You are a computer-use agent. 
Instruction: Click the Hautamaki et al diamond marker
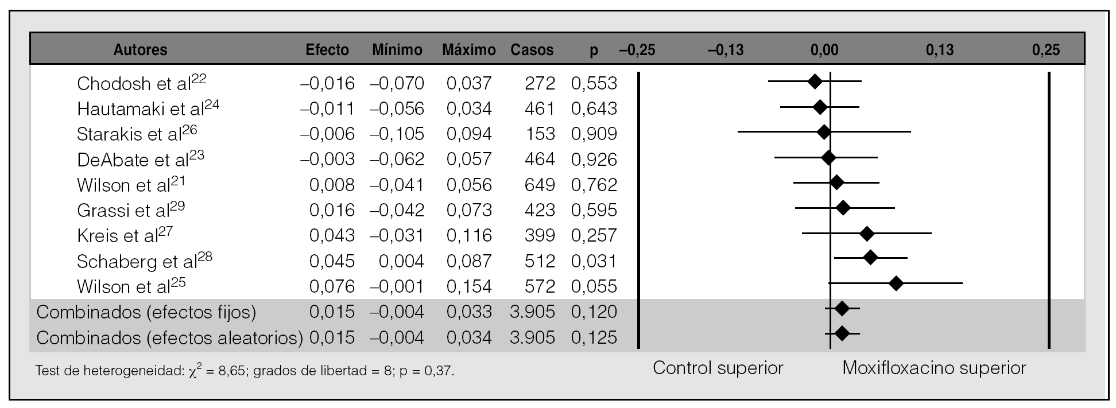point(820,107)
